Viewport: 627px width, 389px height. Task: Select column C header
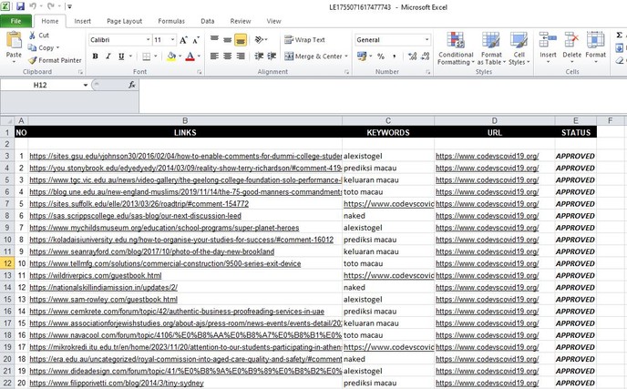pos(387,120)
